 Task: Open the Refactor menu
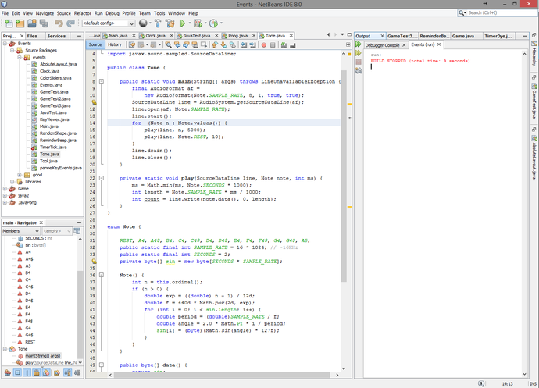[x=82, y=13]
